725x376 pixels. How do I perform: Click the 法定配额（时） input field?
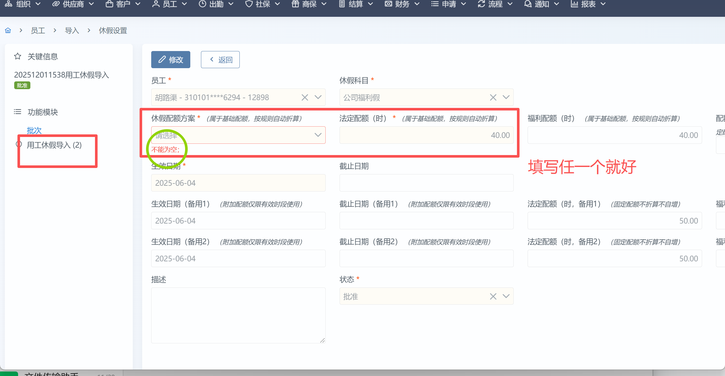[426, 135]
